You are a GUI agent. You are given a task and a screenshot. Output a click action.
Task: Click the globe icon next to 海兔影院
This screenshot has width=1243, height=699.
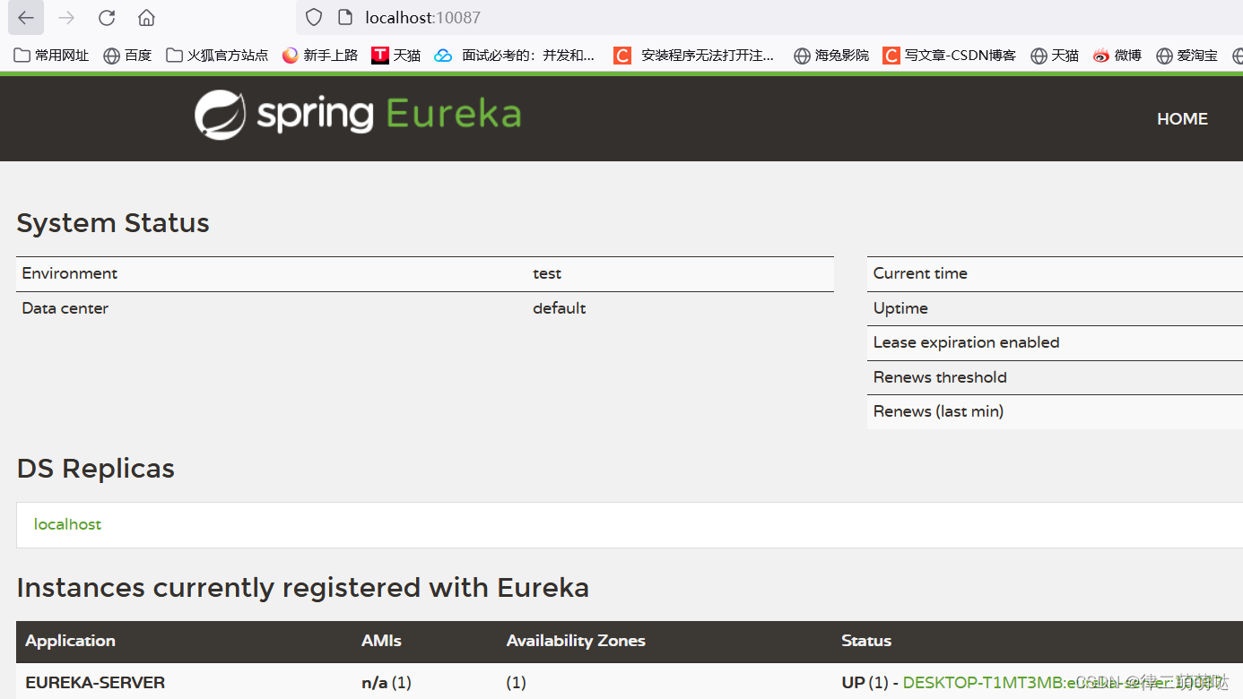801,55
